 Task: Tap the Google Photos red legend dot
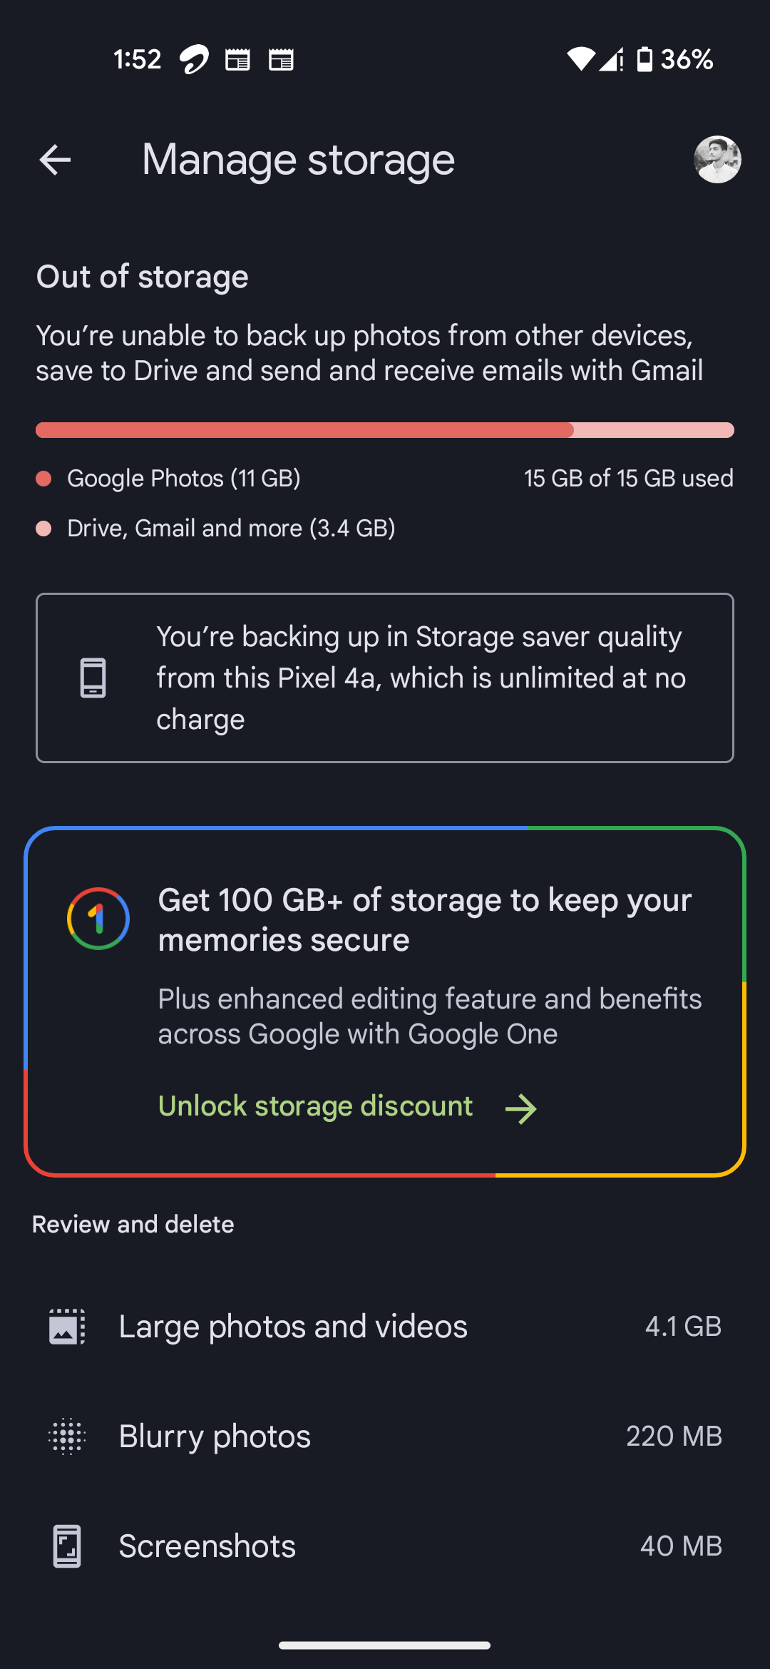point(43,479)
